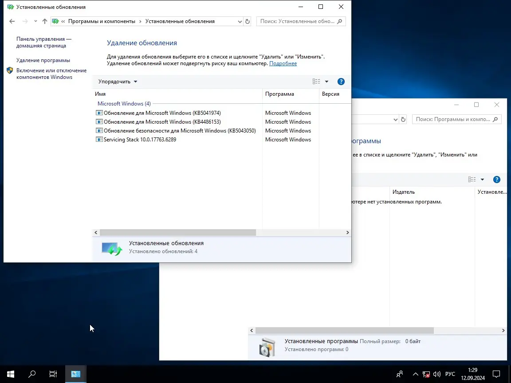The width and height of the screenshot is (511, 383).
Task: Expand view options arrow in background window
Action: (x=482, y=180)
